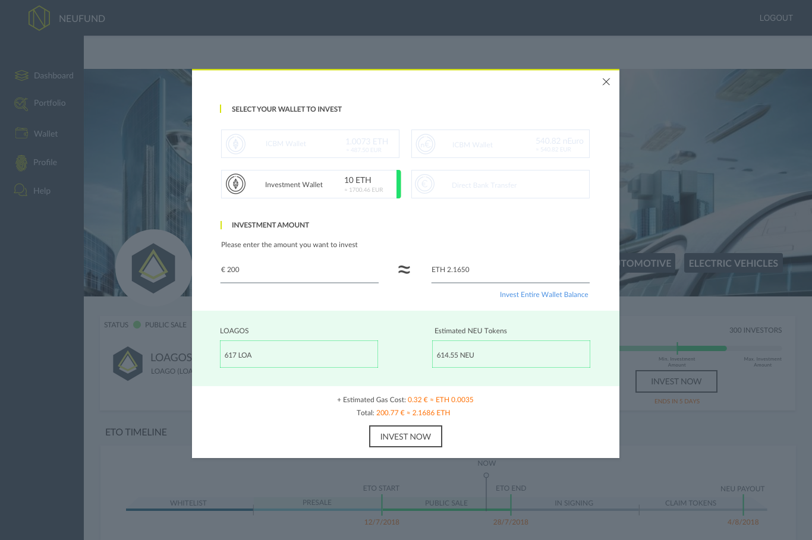Select the Investment Wallet 10 ETH option

[311, 184]
